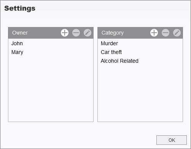Screen dimensions: 191x149
Task: Click empty space below Mary in Owner list
Action: tap(51, 89)
